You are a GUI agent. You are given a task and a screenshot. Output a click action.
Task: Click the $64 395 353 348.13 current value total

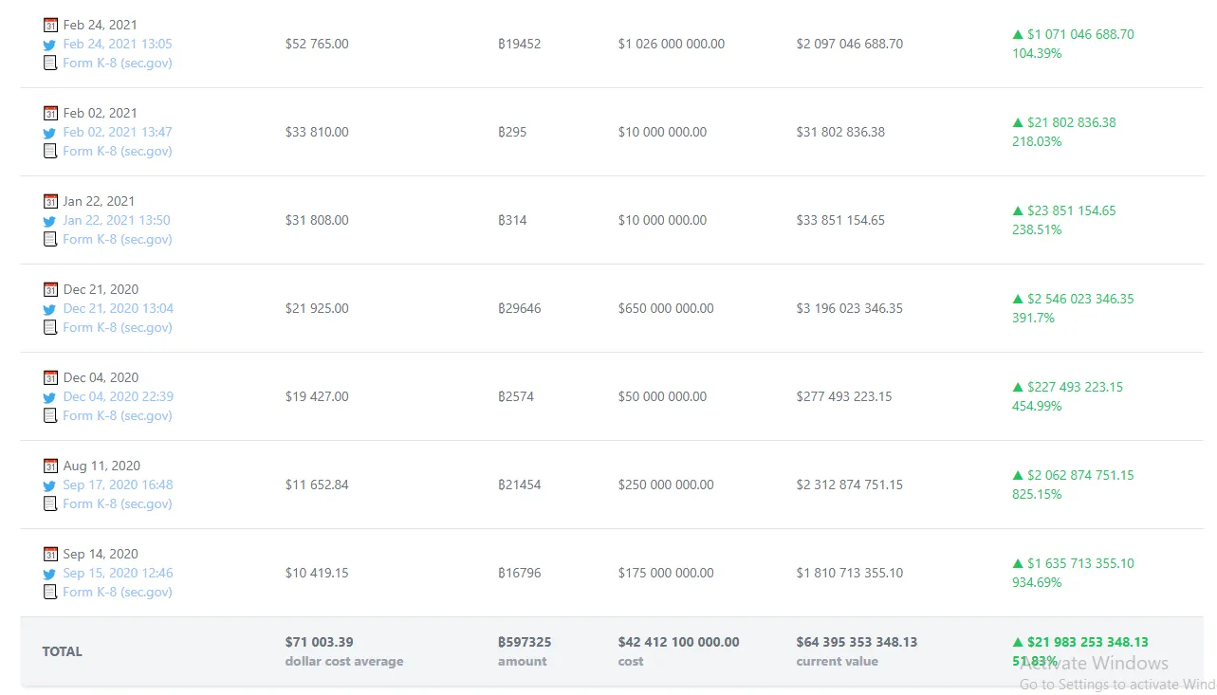857,642
